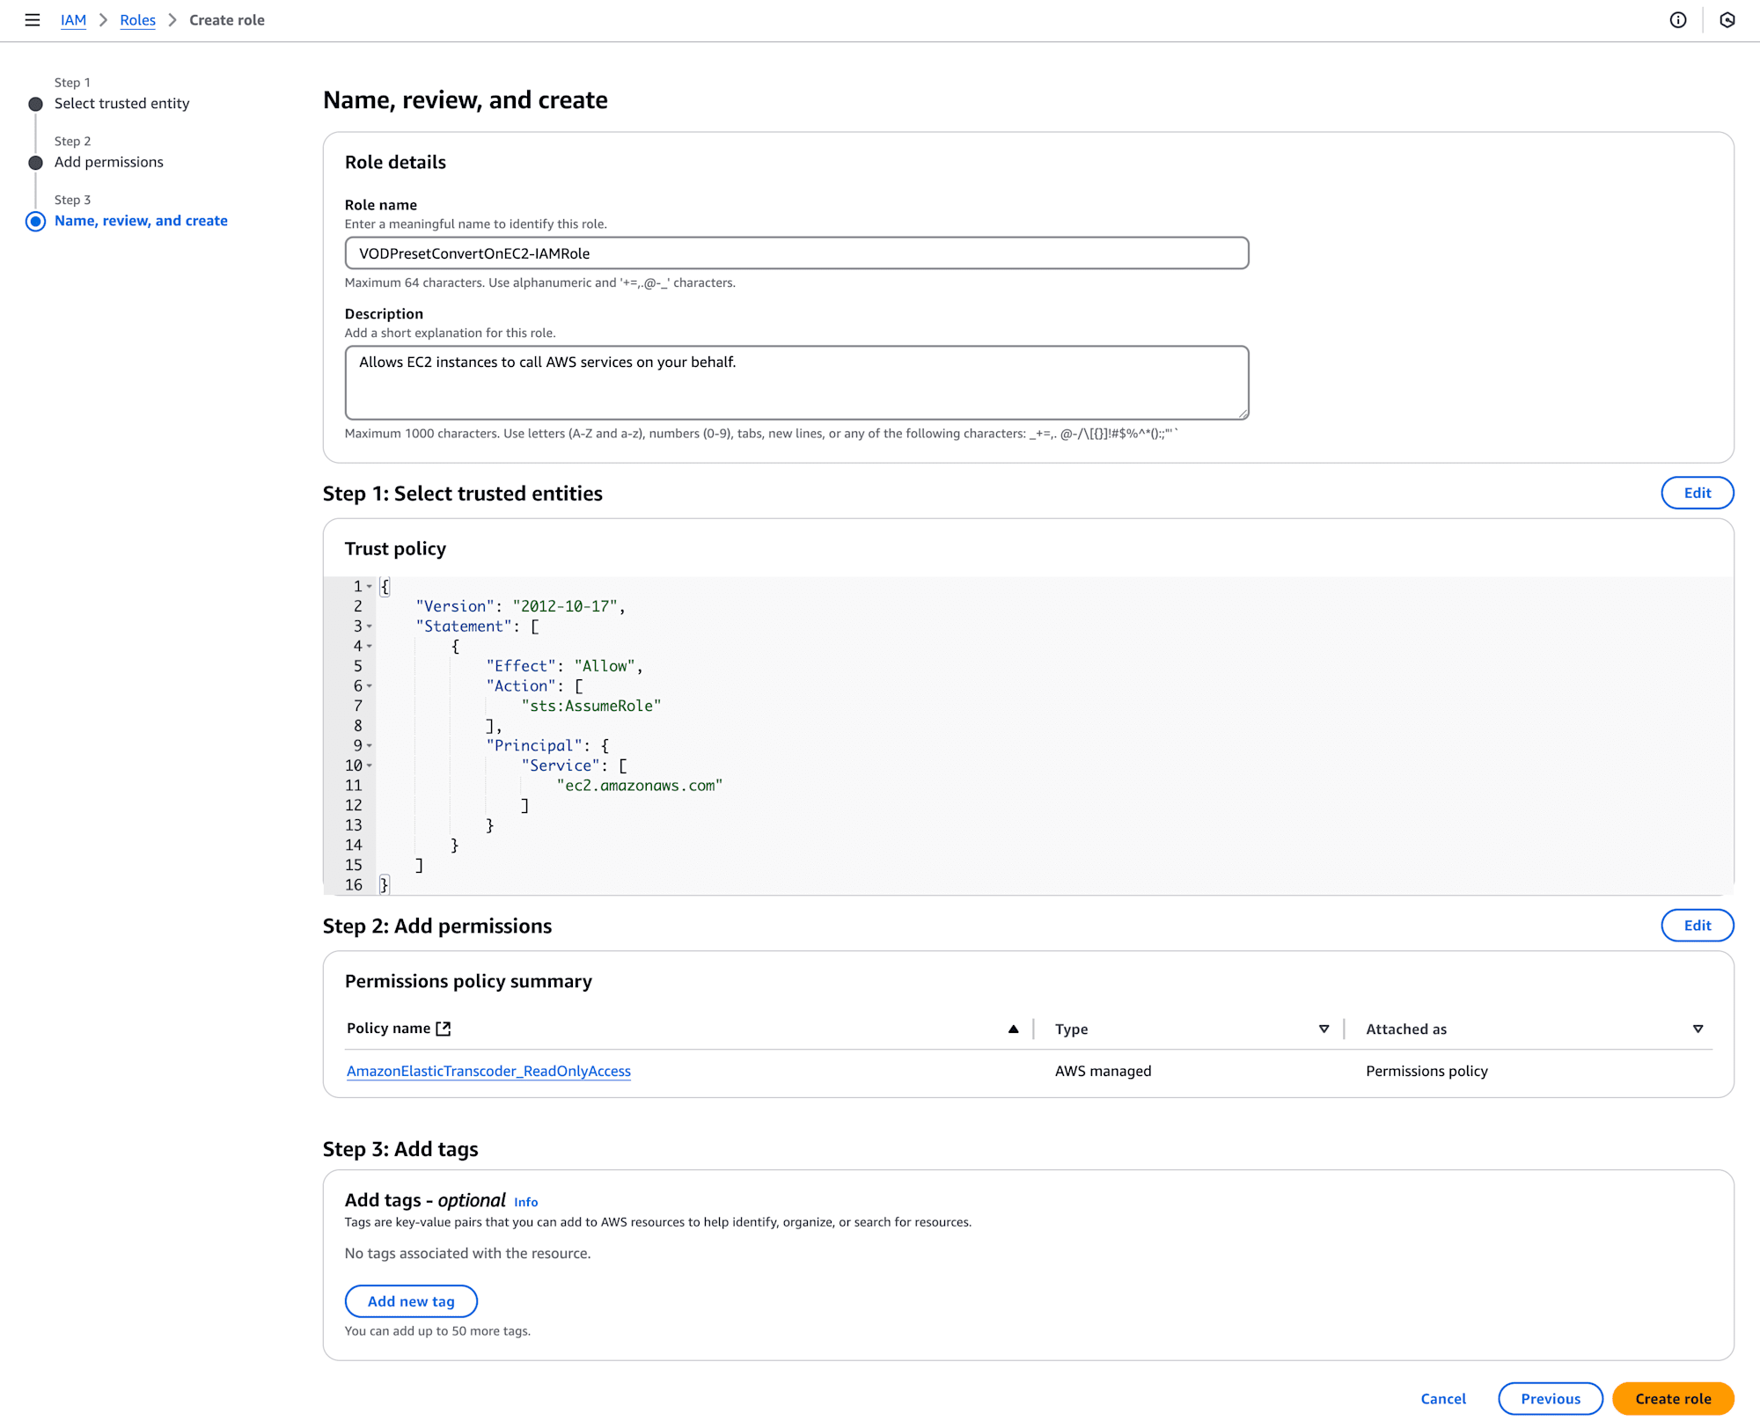The image size is (1760, 1428).
Task: Edit Step 2 permissions
Action: click(1697, 926)
